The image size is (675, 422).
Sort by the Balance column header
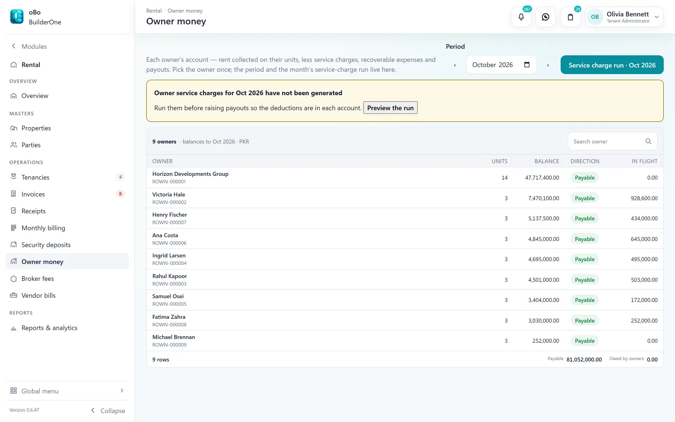click(x=547, y=161)
